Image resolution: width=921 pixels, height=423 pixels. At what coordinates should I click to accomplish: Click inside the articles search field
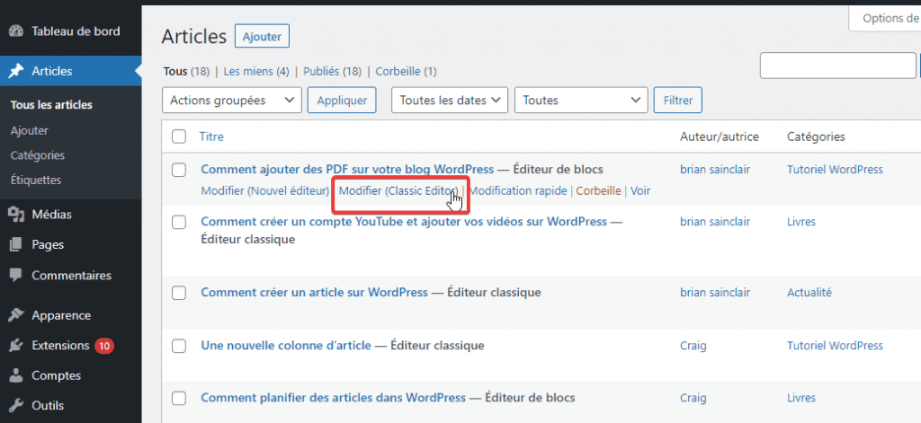coord(837,66)
